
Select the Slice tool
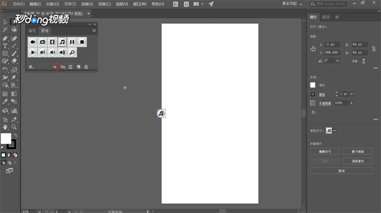14,120
